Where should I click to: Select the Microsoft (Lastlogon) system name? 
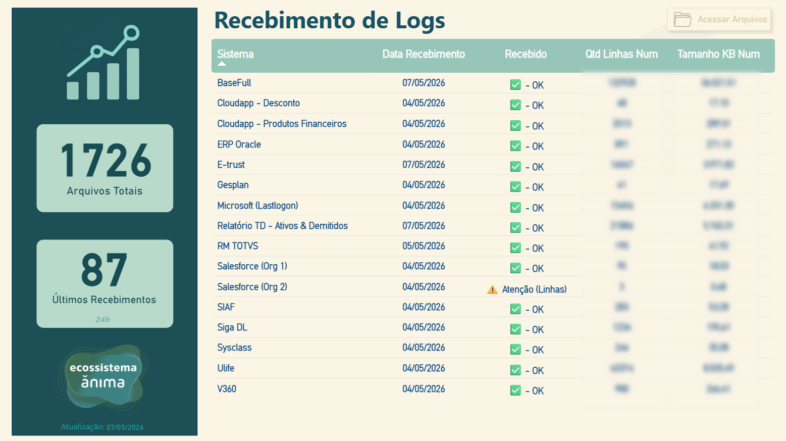[x=257, y=206]
